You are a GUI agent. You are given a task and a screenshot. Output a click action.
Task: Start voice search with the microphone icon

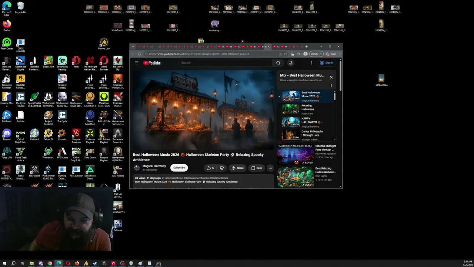291,63
